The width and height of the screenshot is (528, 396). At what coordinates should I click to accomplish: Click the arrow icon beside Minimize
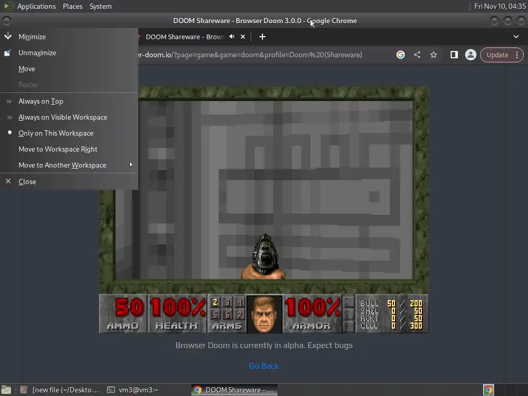pyautogui.click(x=8, y=37)
